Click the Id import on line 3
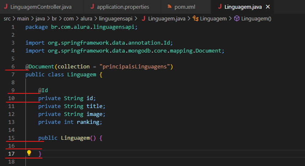 (x=167, y=43)
